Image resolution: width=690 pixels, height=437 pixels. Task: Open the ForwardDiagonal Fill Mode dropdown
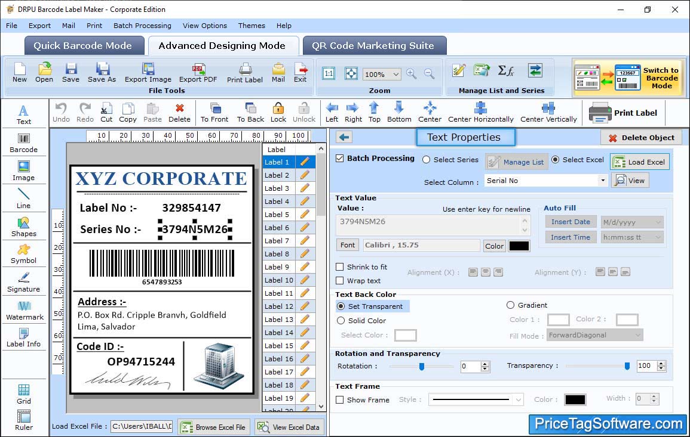pos(637,335)
